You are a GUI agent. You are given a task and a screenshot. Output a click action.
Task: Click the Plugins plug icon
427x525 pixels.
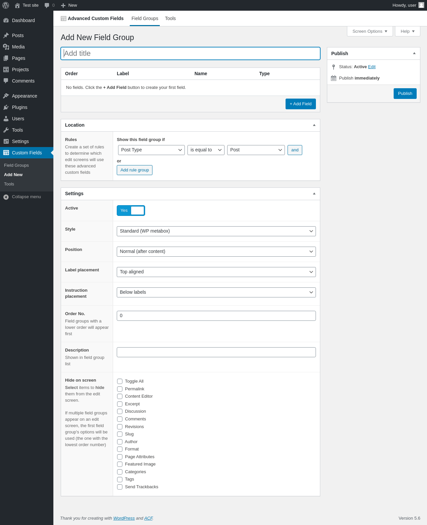(x=6, y=107)
